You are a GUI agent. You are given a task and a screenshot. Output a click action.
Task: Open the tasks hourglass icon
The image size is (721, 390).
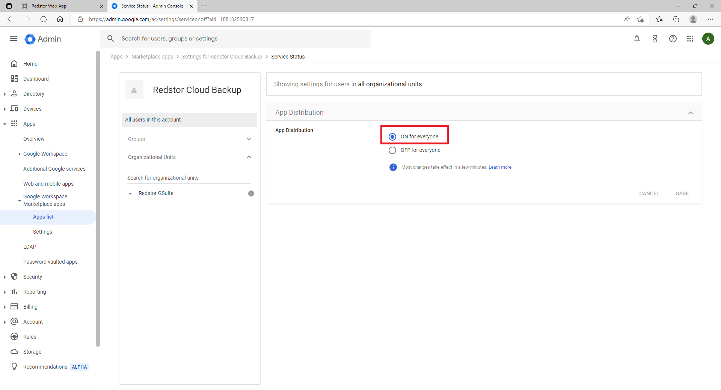(x=655, y=39)
